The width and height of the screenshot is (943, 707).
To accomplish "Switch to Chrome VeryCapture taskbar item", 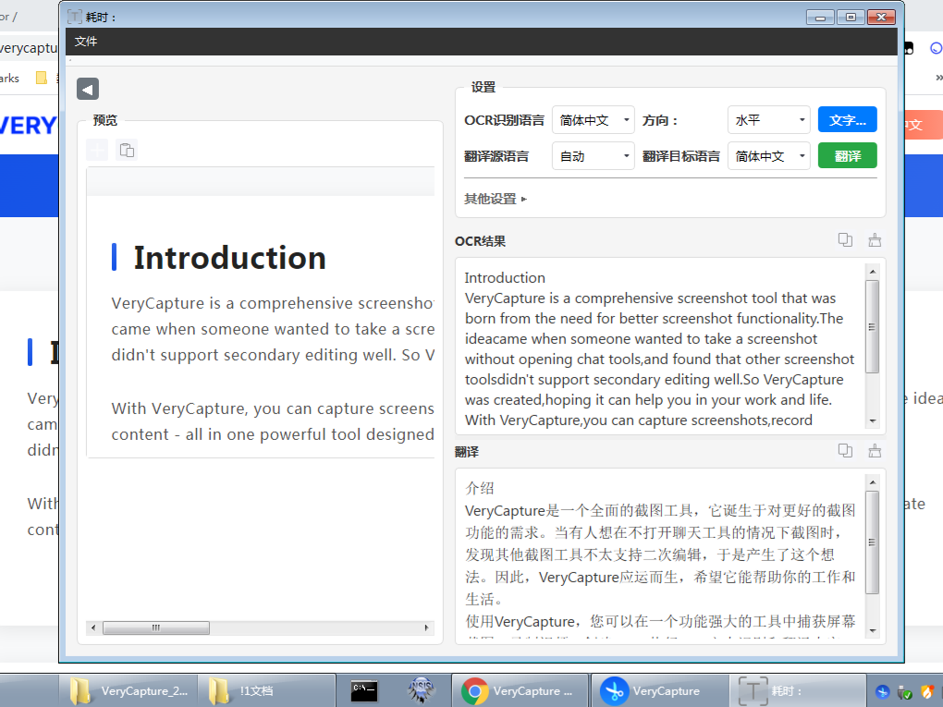I will coord(520,690).
